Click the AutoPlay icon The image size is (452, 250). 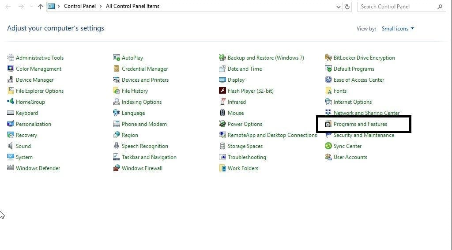[x=116, y=58]
